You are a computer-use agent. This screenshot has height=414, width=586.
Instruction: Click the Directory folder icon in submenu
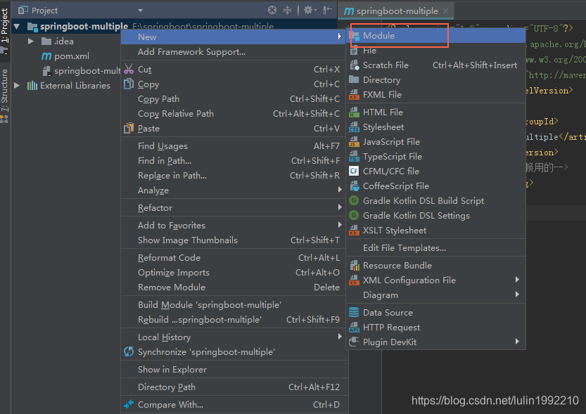point(354,79)
